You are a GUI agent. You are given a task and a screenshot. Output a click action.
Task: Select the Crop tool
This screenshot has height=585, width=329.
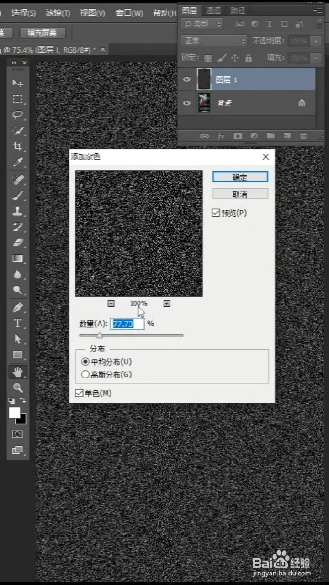coord(18,146)
